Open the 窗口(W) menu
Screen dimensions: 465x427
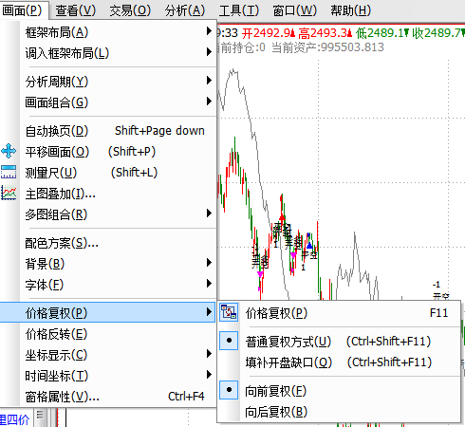[x=294, y=10]
